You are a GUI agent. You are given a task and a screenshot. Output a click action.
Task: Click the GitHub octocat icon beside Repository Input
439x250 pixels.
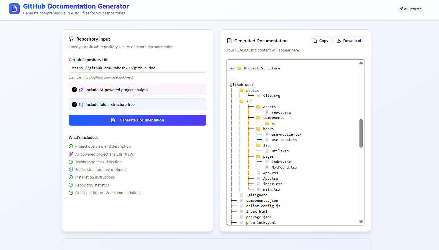[x=71, y=39]
